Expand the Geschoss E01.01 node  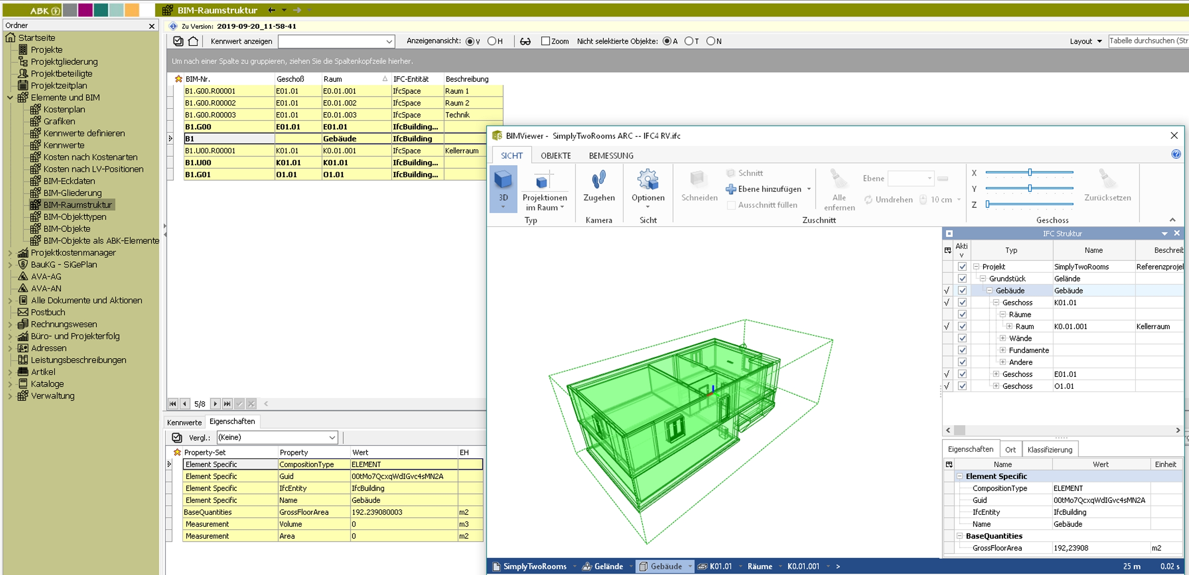pyautogui.click(x=996, y=374)
